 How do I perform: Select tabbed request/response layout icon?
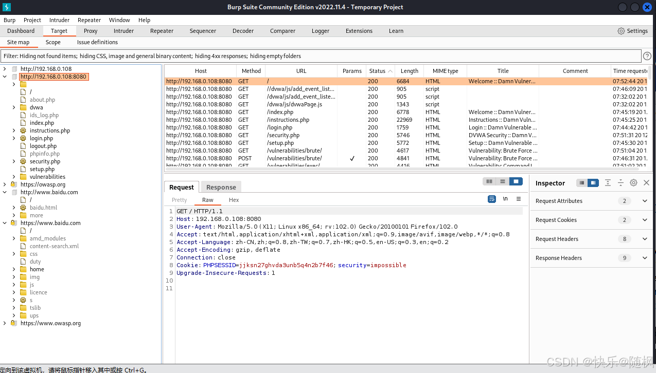[516, 181]
